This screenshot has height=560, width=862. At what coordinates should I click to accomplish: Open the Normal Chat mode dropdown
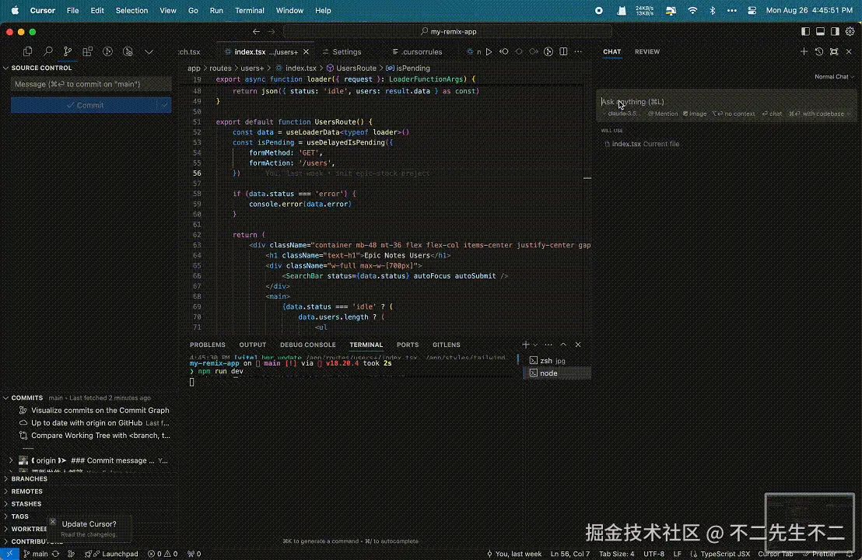[835, 77]
